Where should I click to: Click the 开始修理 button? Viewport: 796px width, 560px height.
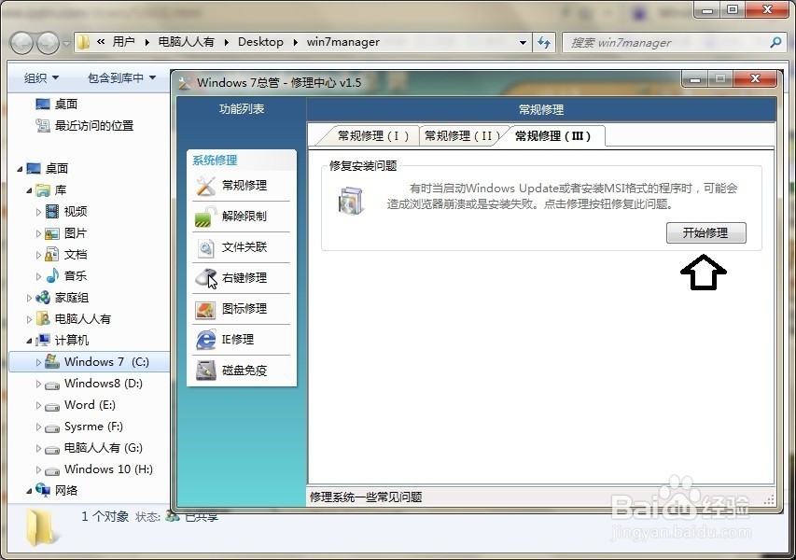(x=706, y=233)
